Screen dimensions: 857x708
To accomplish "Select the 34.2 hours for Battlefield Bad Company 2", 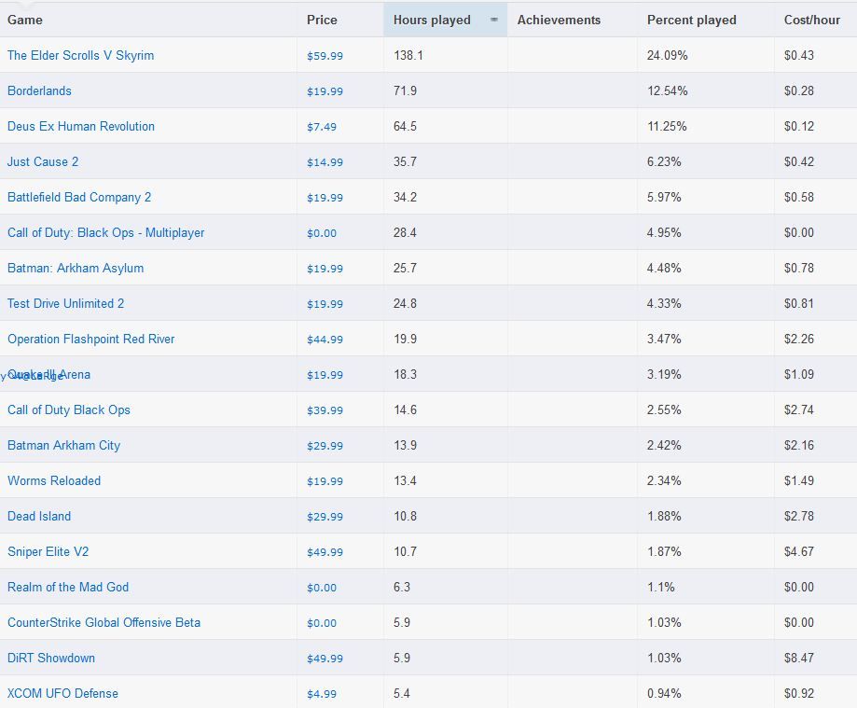I will 405,198.
